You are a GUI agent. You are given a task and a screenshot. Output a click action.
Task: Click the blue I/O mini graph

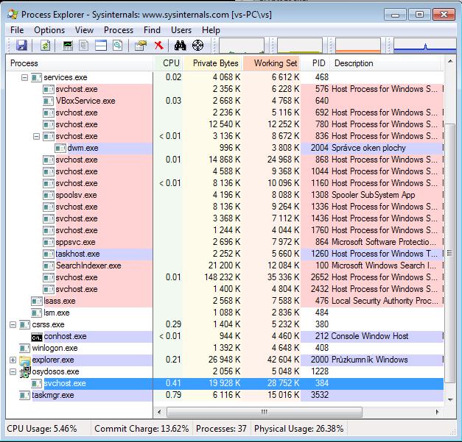tap(425, 46)
